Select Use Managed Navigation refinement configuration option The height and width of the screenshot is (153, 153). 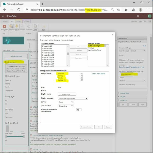coord(120,60)
